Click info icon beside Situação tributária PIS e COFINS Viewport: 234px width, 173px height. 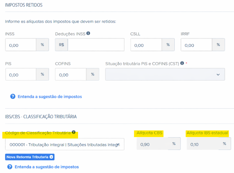(x=182, y=63)
